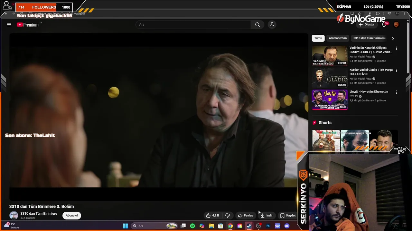Open Linç@ Hayrettin video thumbnail

pyautogui.click(x=330, y=99)
